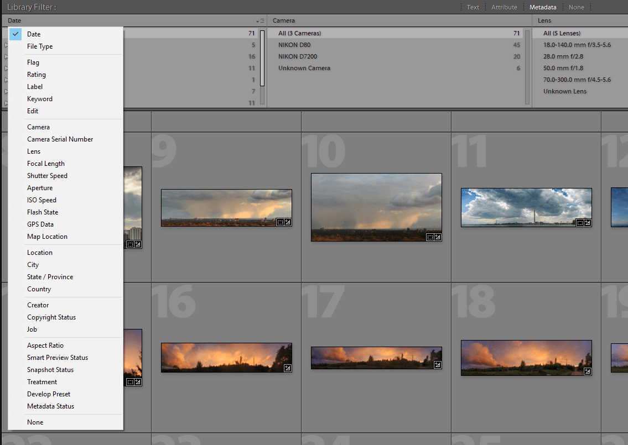Viewport: 628px width, 445px height.
Task: Select Country menu option
Action: 65,289
